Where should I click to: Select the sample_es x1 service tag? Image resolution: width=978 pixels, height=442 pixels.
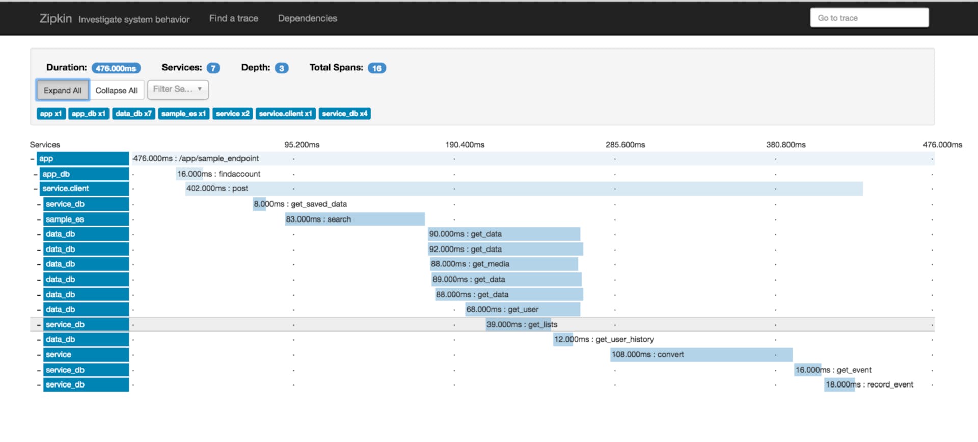(x=183, y=114)
